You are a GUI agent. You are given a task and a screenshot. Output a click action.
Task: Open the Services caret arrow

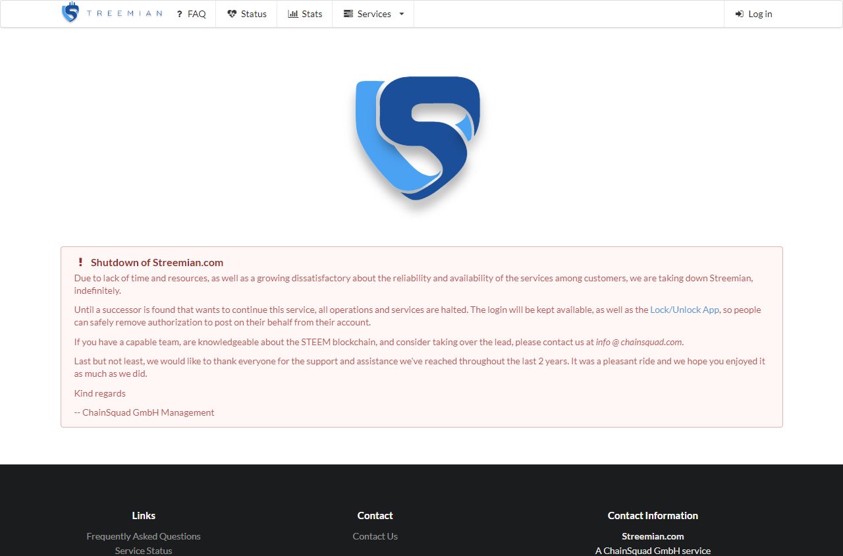coord(401,13)
